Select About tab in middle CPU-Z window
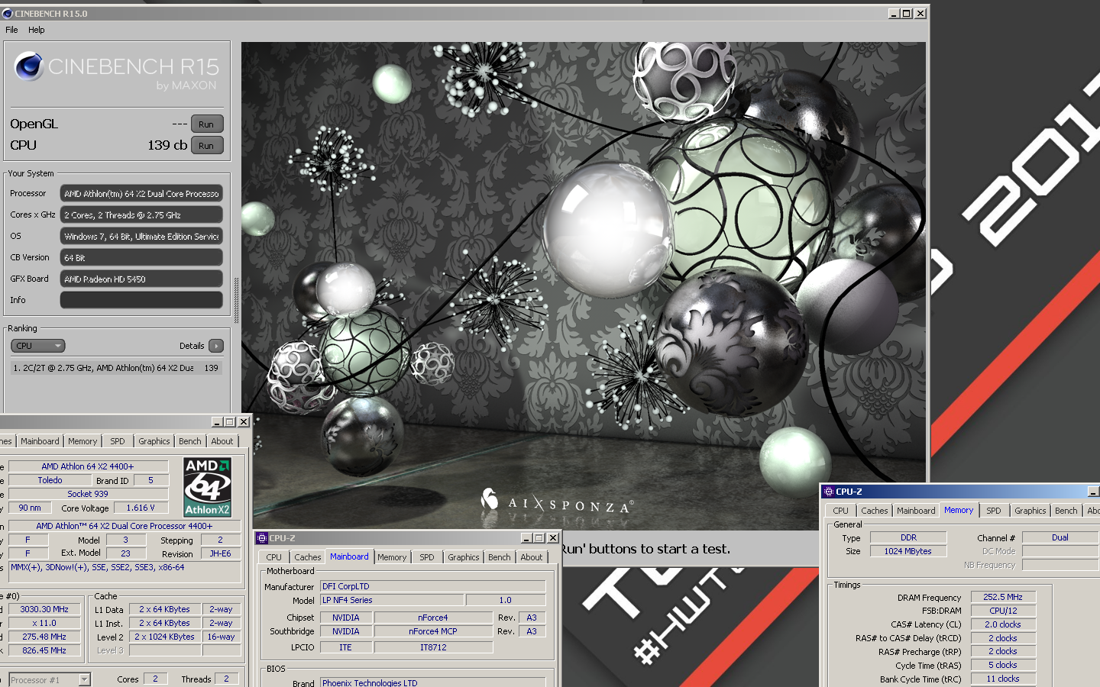Image resolution: width=1100 pixels, height=687 pixels. tap(532, 557)
